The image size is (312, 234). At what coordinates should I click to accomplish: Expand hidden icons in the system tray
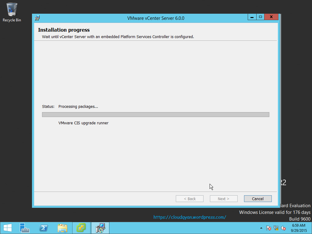[261, 228]
